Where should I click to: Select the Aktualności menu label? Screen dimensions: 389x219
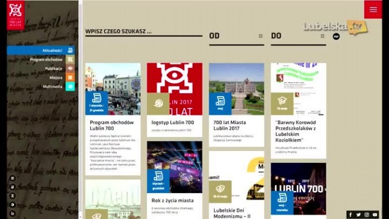(x=52, y=50)
